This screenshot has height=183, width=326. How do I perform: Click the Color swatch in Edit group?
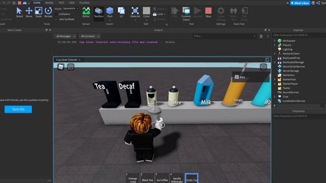(x=146, y=11)
